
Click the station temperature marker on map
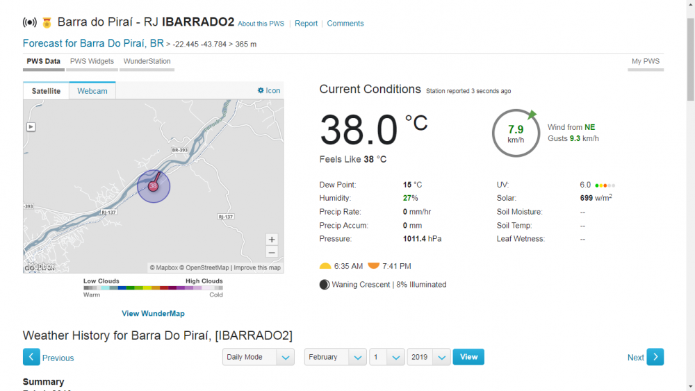tap(154, 185)
